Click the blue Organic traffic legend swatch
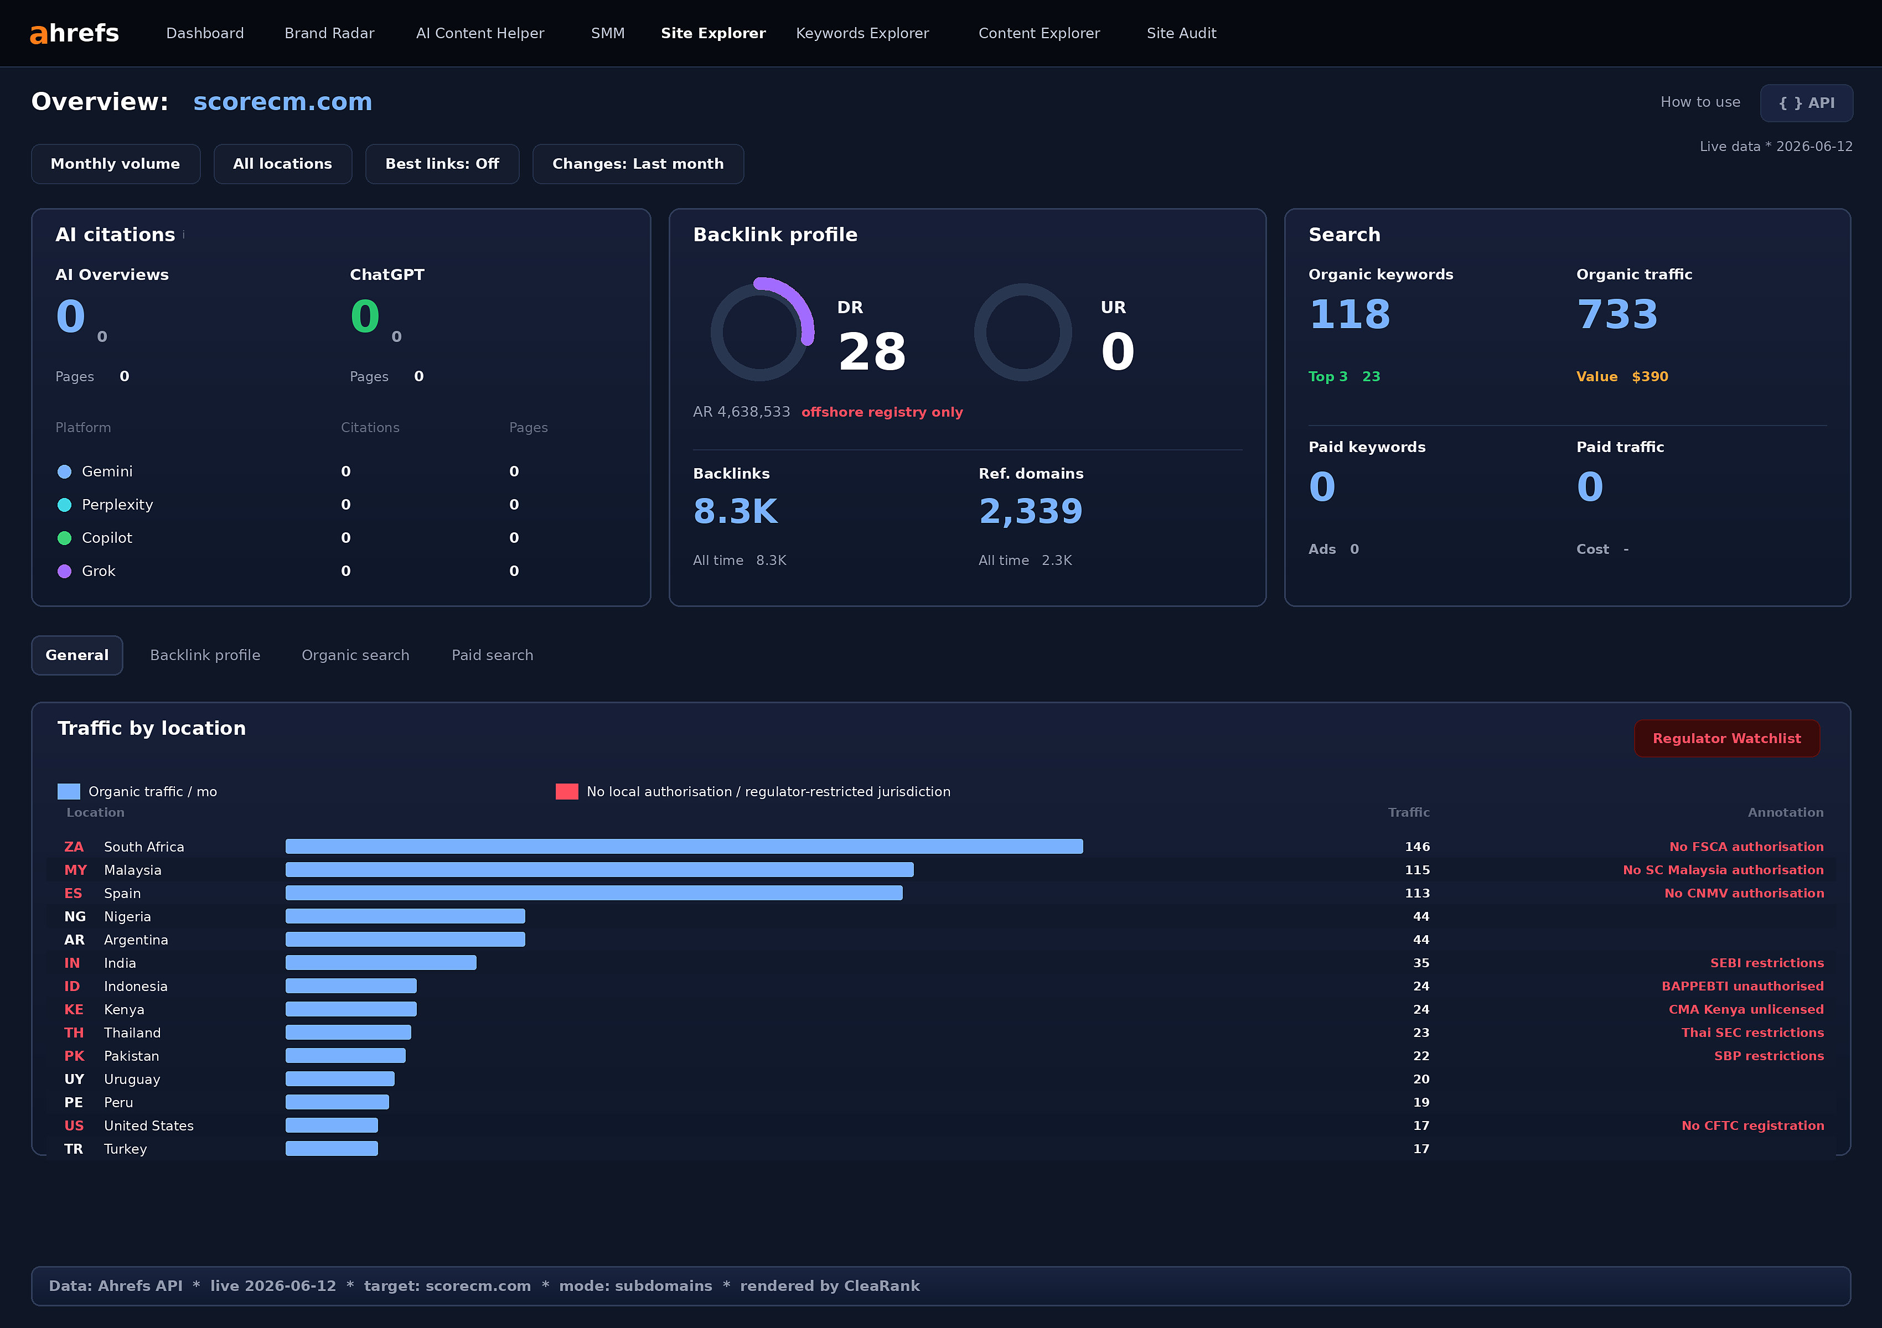Screen dimensions: 1882x1328 pyautogui.click(x=69, y=792)
